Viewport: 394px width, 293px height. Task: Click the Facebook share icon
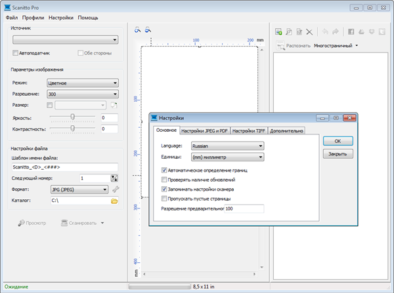click(x=351, y=31)
